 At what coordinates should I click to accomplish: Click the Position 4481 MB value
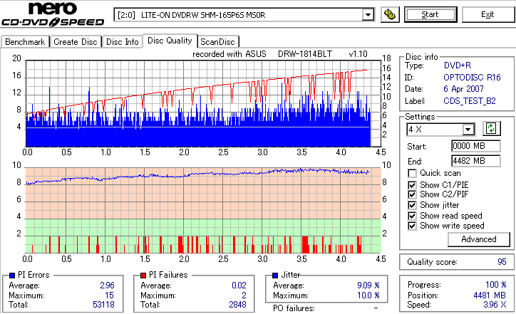coord(490,295)
